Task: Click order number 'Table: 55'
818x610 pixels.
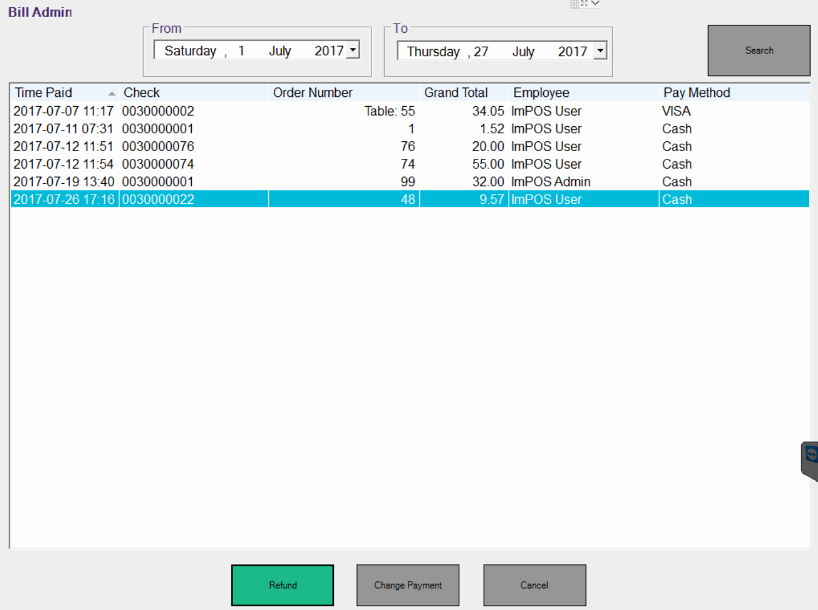Action: tap(390, 111)
